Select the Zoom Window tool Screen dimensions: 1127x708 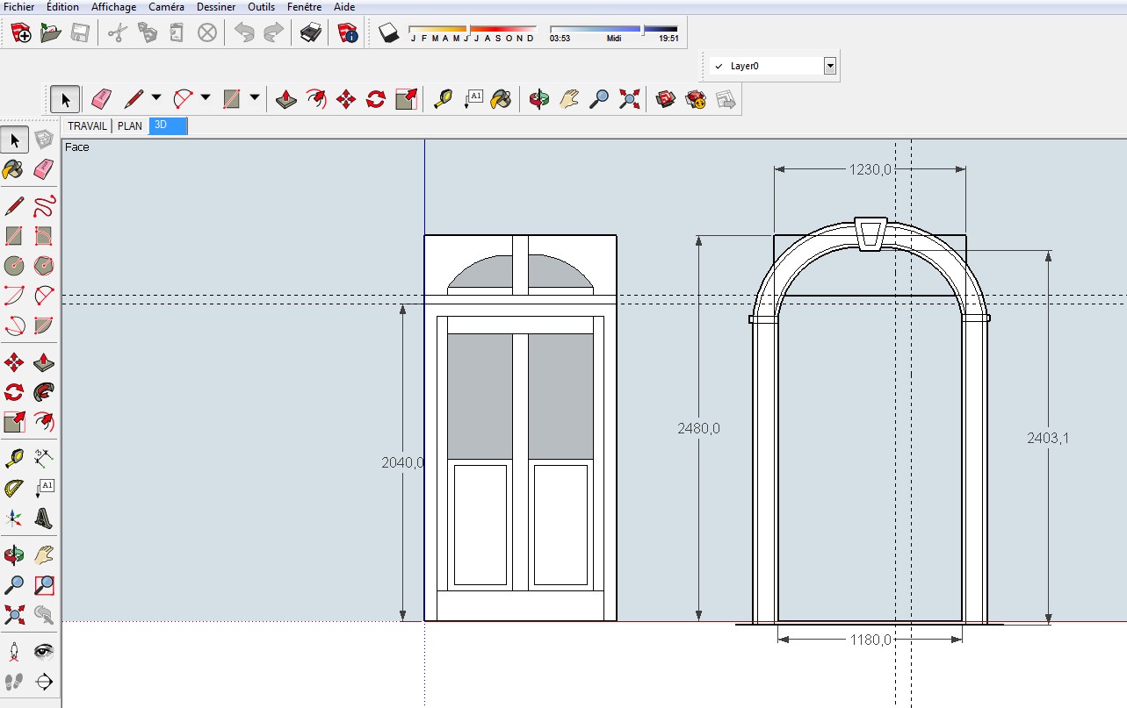coord(44,584)
